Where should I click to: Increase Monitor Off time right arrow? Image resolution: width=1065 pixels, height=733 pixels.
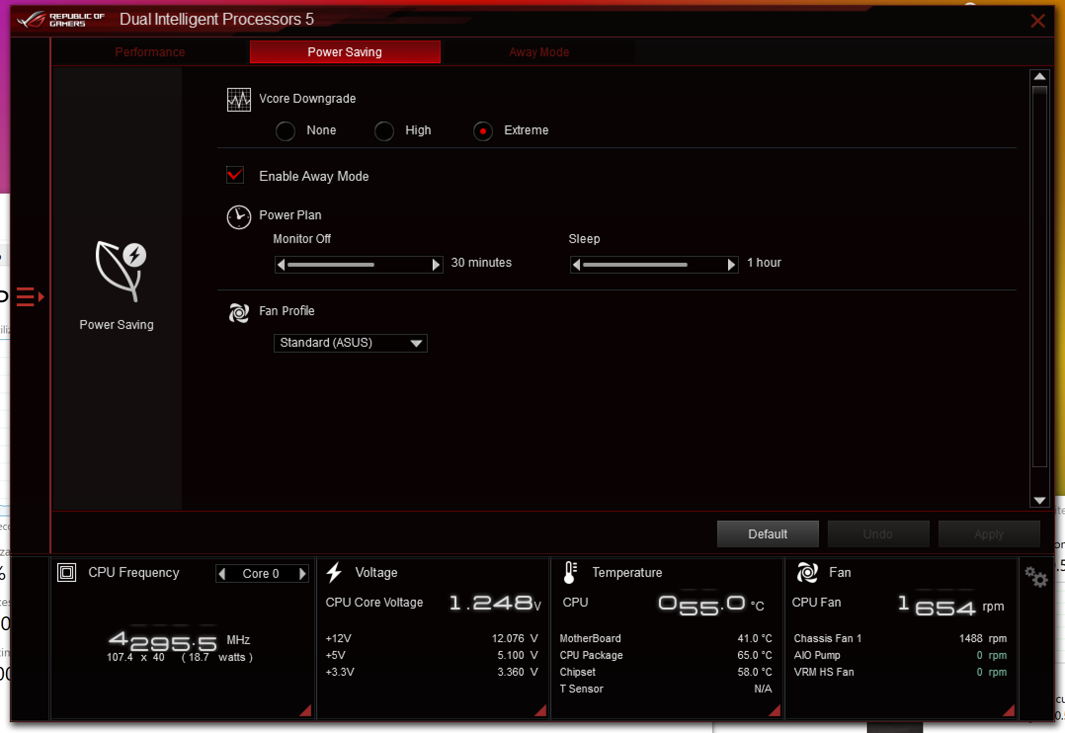tap(436, 265)
